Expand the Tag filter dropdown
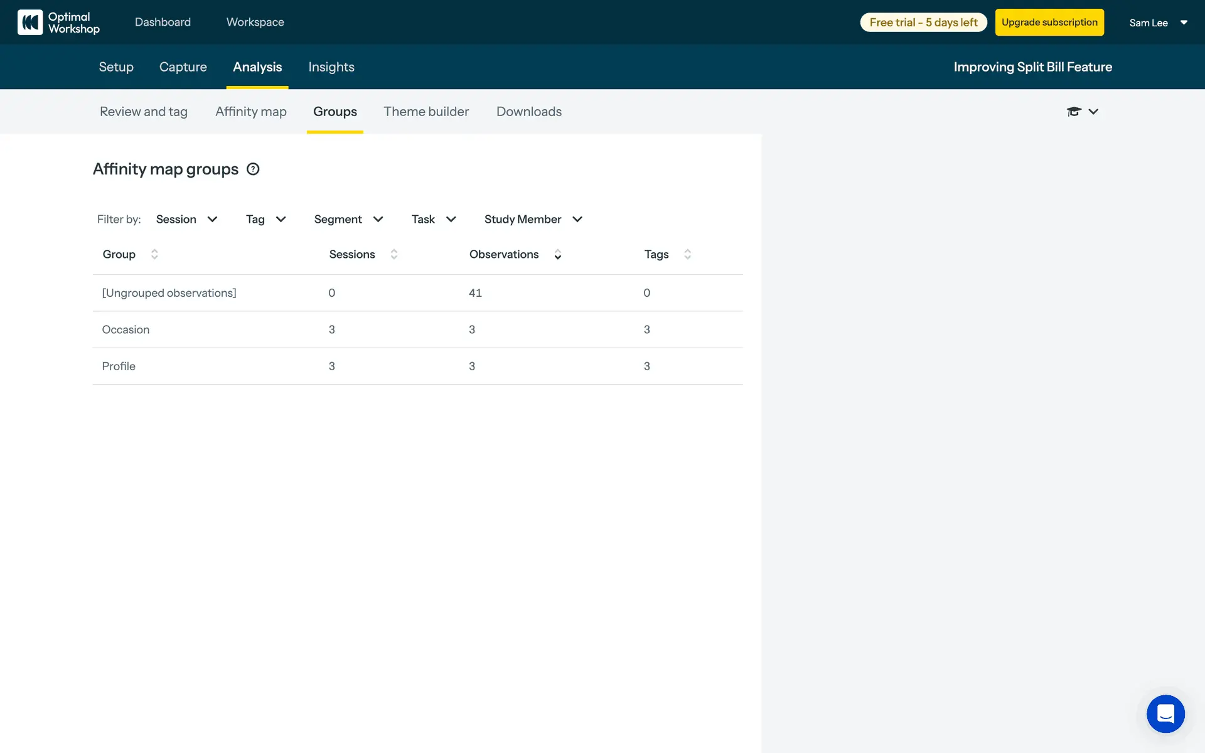 265,219
